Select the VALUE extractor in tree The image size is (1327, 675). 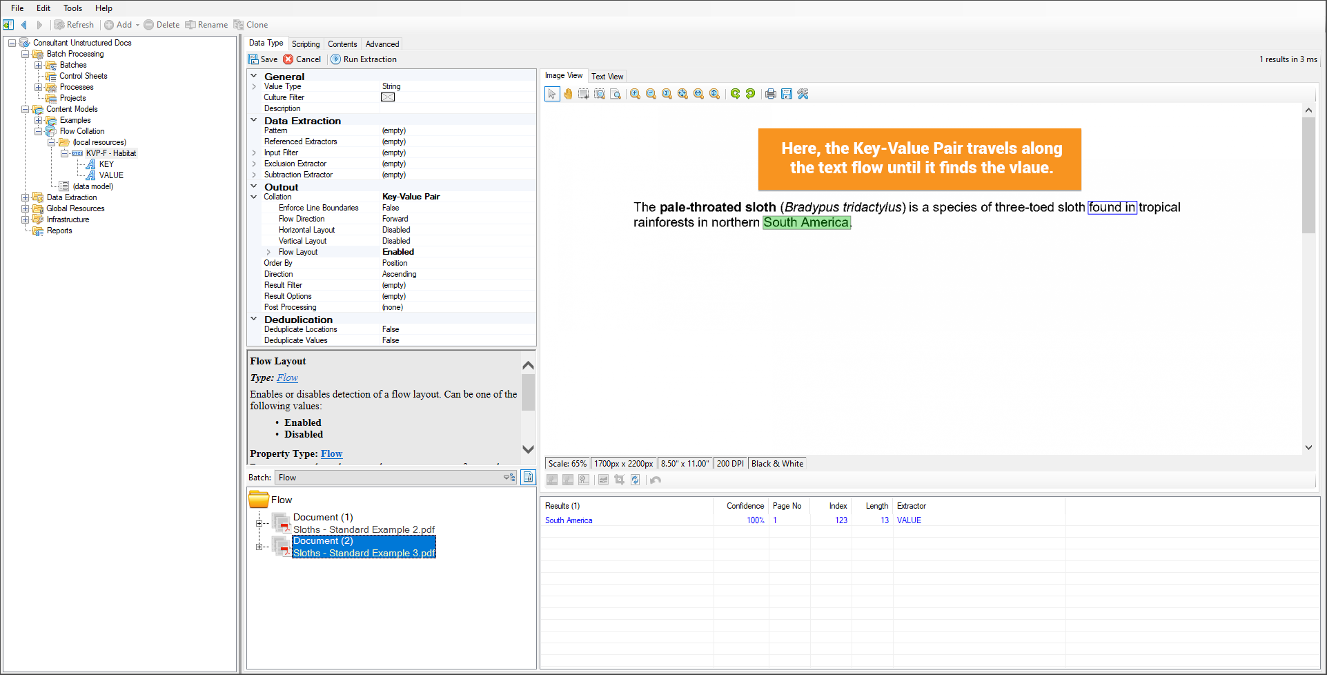pos(110,175)
